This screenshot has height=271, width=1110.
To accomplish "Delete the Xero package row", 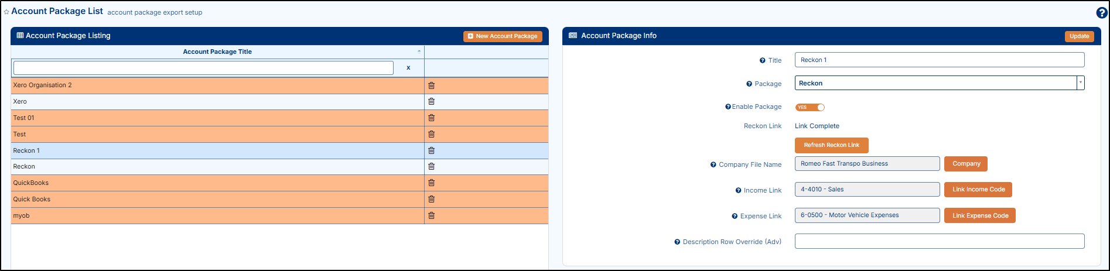I will coord(431,101).
